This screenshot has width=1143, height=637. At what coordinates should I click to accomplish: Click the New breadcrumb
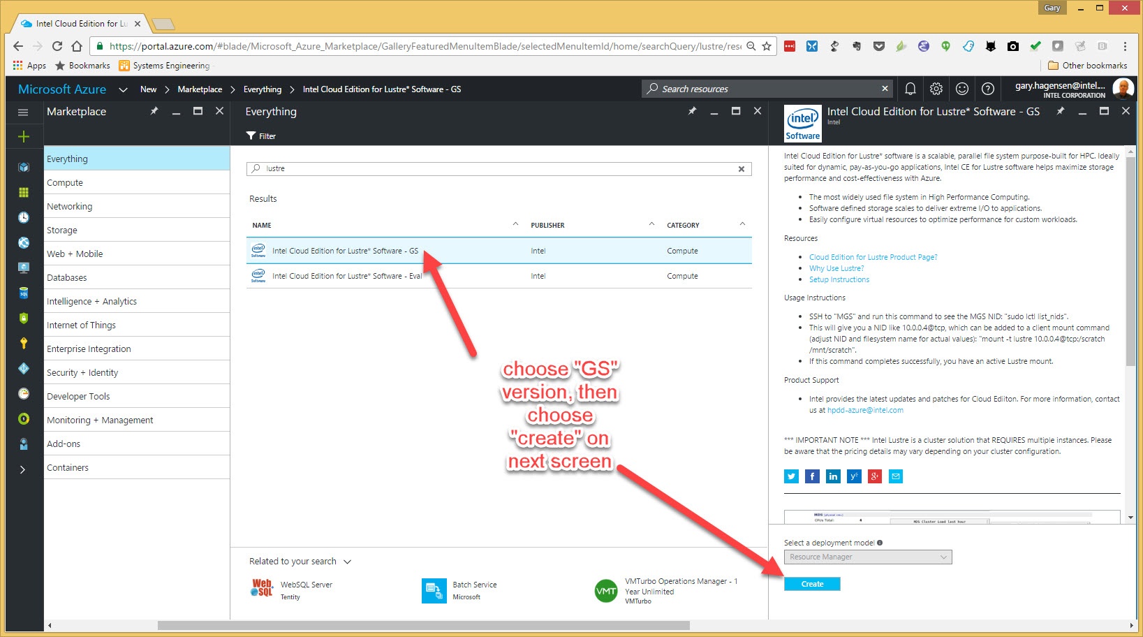(x=148, y=89)
